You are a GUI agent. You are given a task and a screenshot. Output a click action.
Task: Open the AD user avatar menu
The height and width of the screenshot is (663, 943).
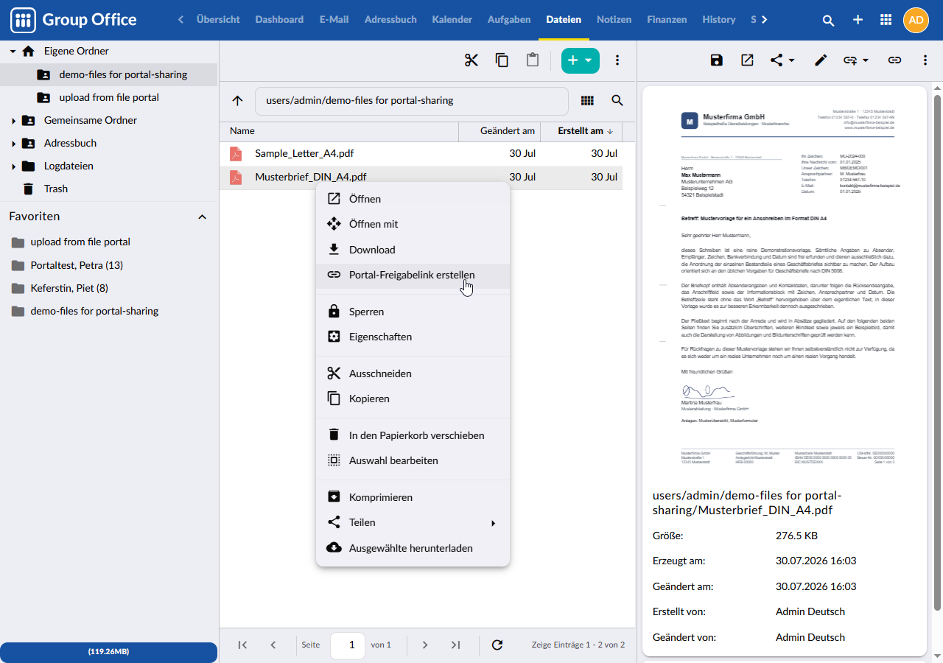point(916,20)
